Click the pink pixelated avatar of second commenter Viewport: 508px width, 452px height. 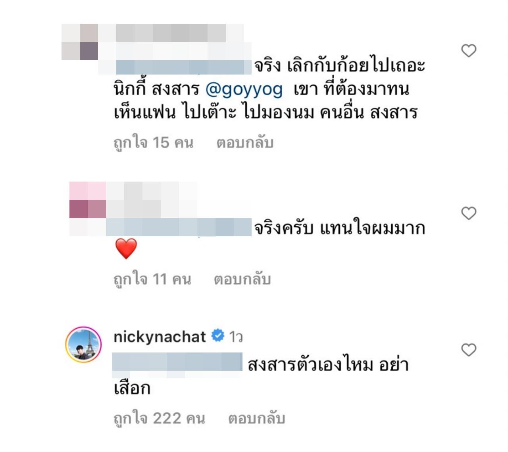pyautogui.click(x=88, y=200)
